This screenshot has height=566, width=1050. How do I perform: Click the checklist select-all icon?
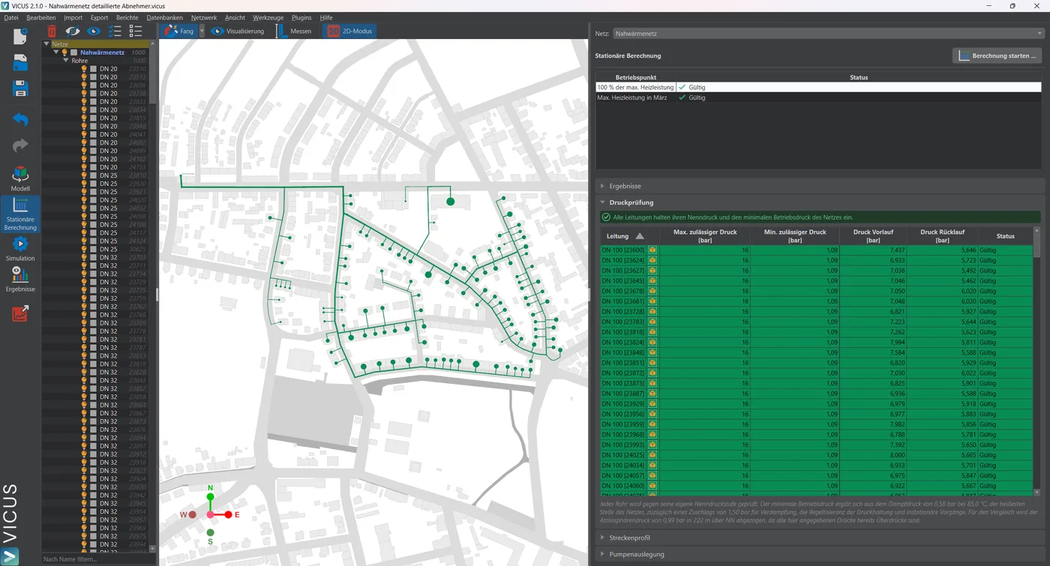[115, 31]
